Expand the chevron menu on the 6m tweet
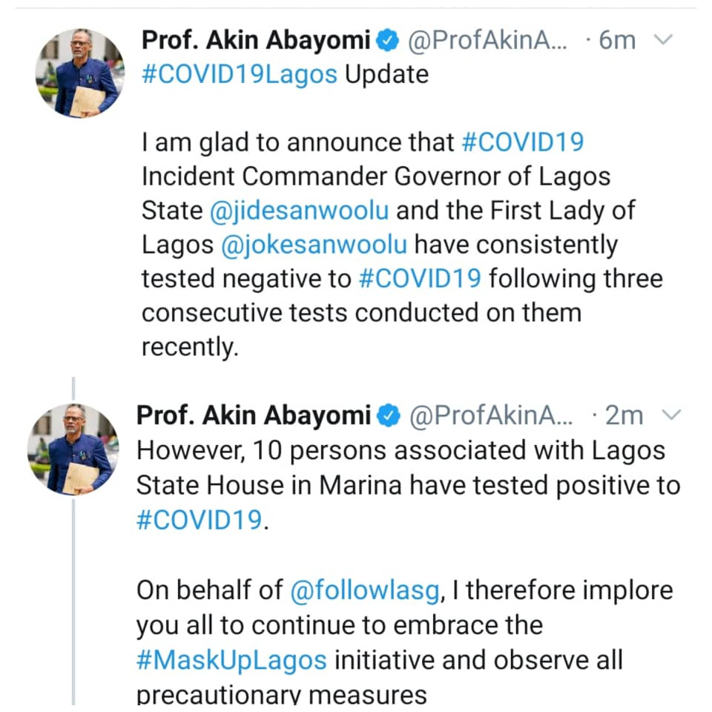Viewport: 712px width, 712px height. click(x=663, y=40)
